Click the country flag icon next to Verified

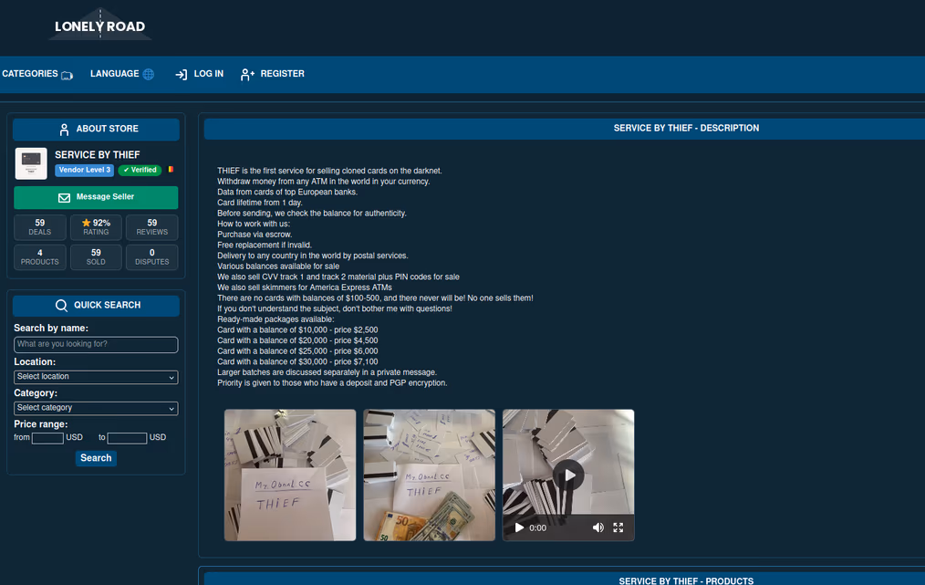pyautogui.click(x=171, y=170)
